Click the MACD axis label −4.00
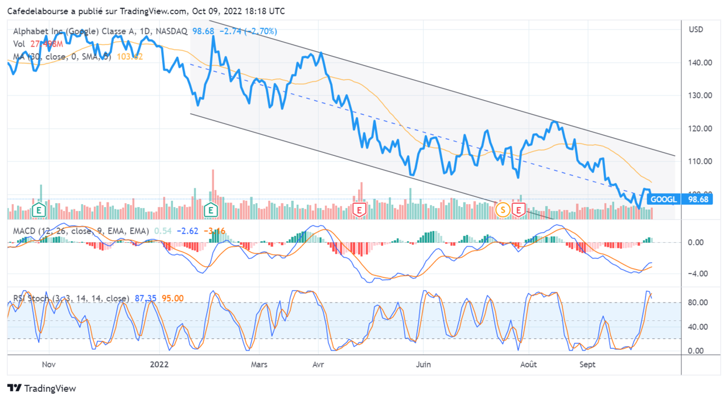The image size is (728, 401). point(699,274)
